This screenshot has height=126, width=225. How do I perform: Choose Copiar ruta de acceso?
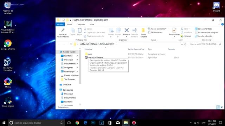click(x=95, y=33)
